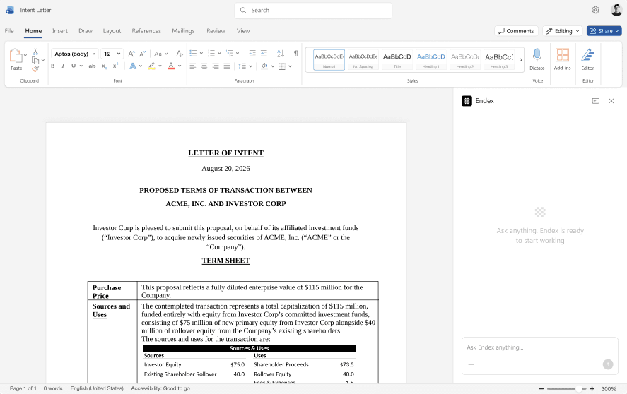Align text left
The height and width of the screenshot is (394, 627).
point(193,66)
